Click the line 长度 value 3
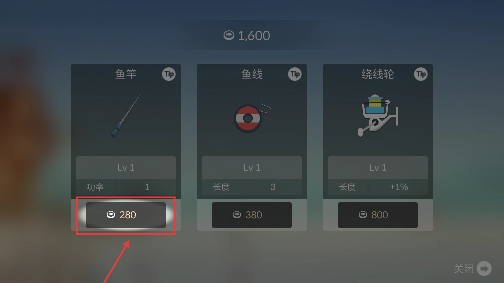504x283 pixels. (x=273, y=187)
